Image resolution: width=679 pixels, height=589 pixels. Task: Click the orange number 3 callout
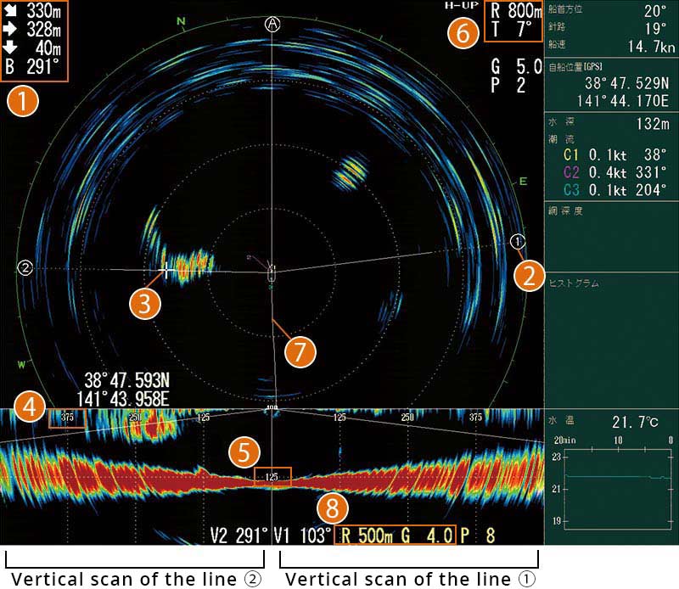tap(145, 304)
